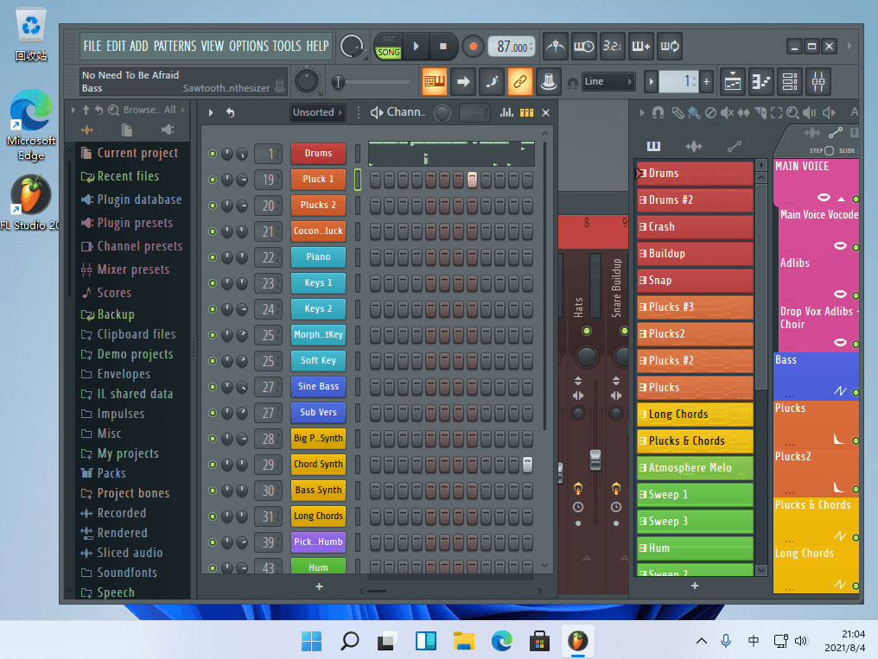Adjust the tempo value 87.000

(x=512, y=47)
